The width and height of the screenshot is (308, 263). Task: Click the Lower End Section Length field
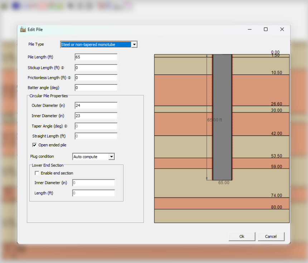tap(93, 193)
